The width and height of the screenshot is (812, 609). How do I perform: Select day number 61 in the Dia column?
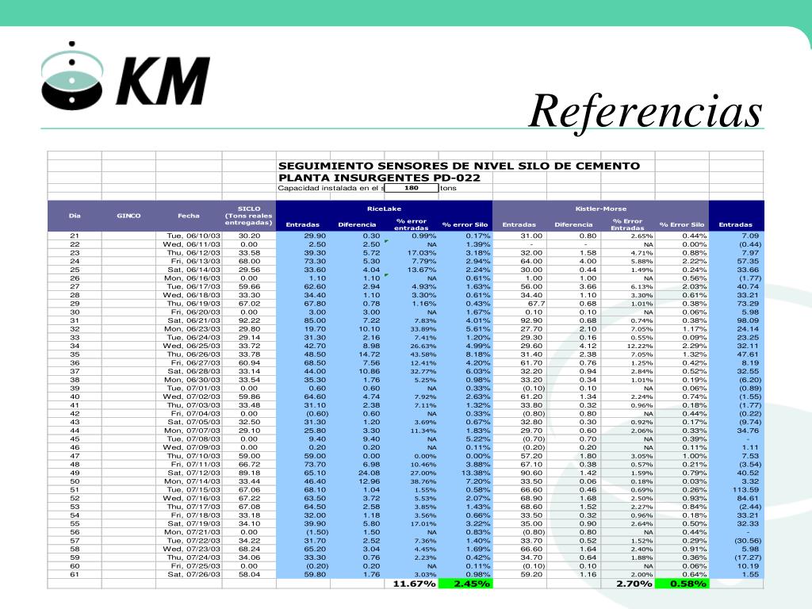[75, 574]
